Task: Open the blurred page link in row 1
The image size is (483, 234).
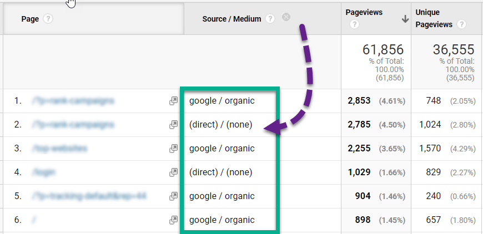Action: click(x=73, y=101)
